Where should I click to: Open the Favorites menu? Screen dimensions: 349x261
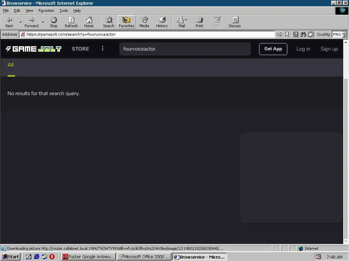46,11
